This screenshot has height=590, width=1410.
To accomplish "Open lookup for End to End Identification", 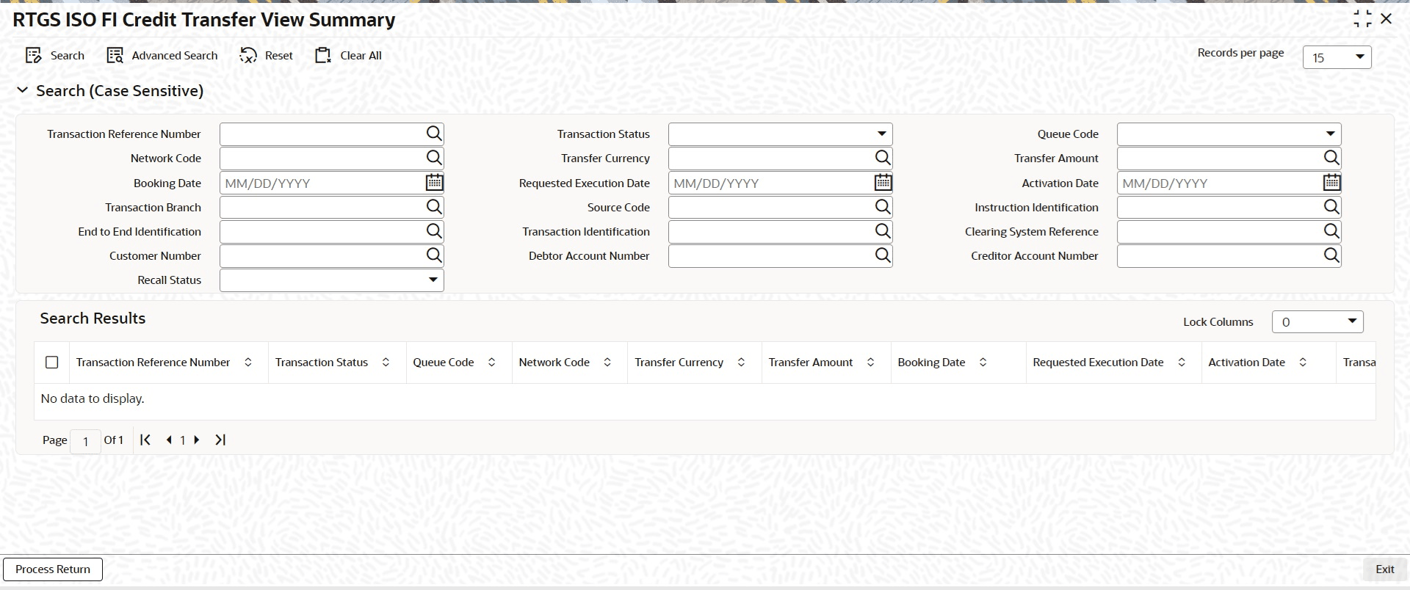I will point(434,231).
